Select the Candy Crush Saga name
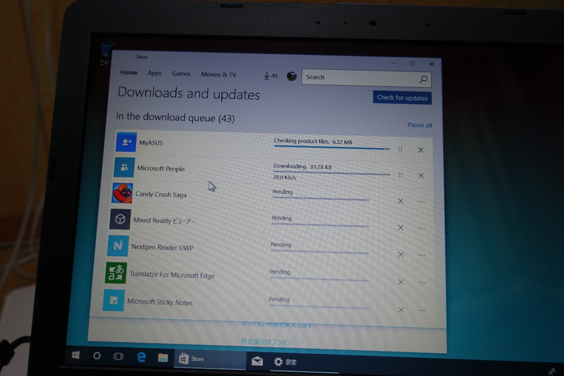 pyautogui.click(x=161, y=194)
